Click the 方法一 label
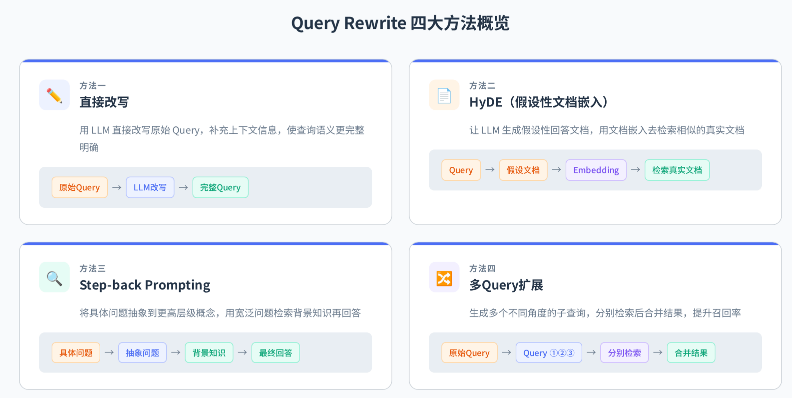Image resolution: width=793 pixels, height=398 pixels. tap(92, 86)
